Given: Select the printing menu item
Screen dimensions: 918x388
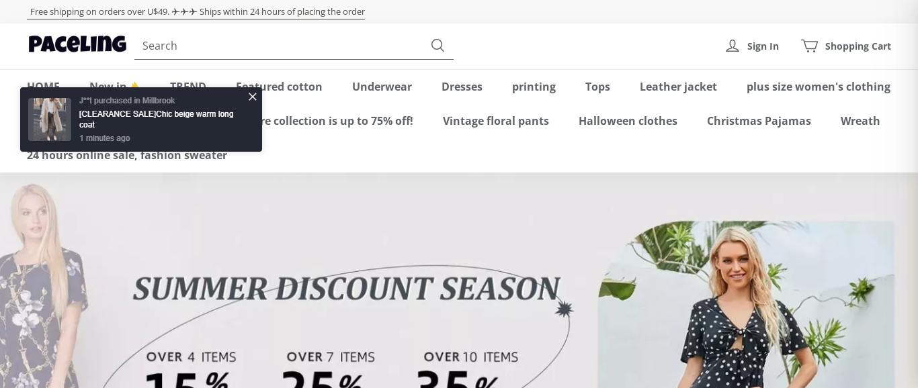Looking at the screenshot, I should tap(534, 87).
